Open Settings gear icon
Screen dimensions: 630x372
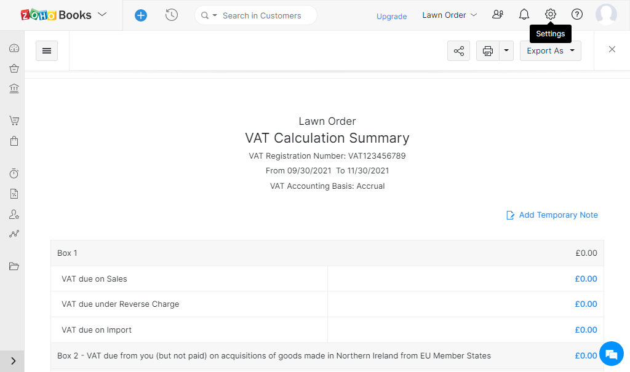[x=551, y=15]
